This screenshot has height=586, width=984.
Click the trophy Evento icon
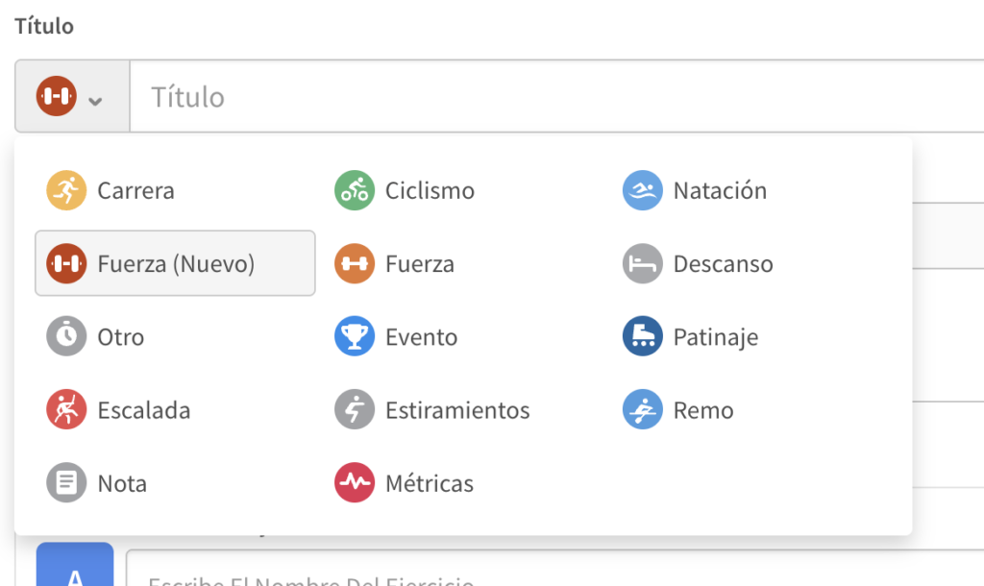click(354, 337)
